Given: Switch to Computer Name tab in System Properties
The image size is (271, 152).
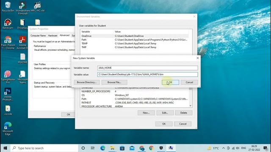Looking at the screenshot, I should 38,35.
